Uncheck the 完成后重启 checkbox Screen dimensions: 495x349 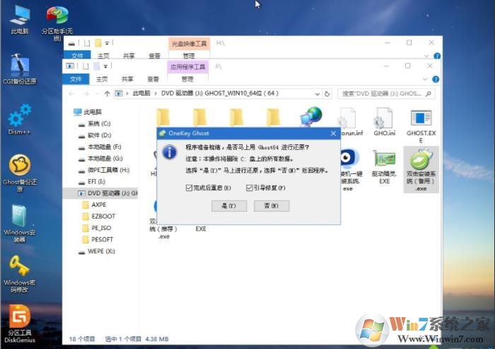coord(189,188)
